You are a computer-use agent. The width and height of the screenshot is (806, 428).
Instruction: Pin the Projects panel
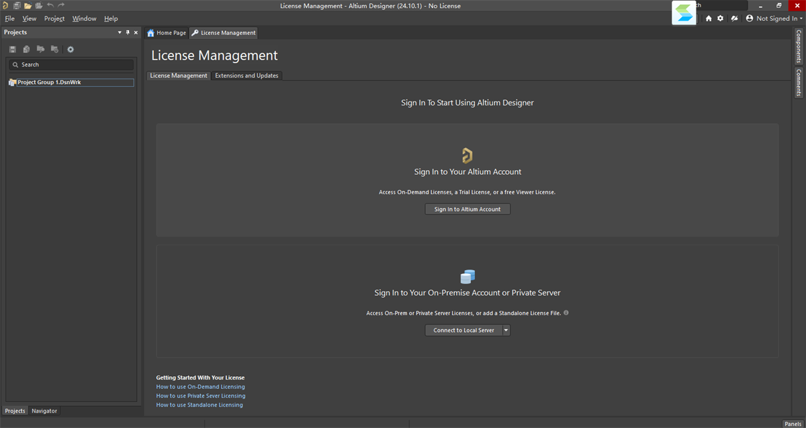coord(128,32)
